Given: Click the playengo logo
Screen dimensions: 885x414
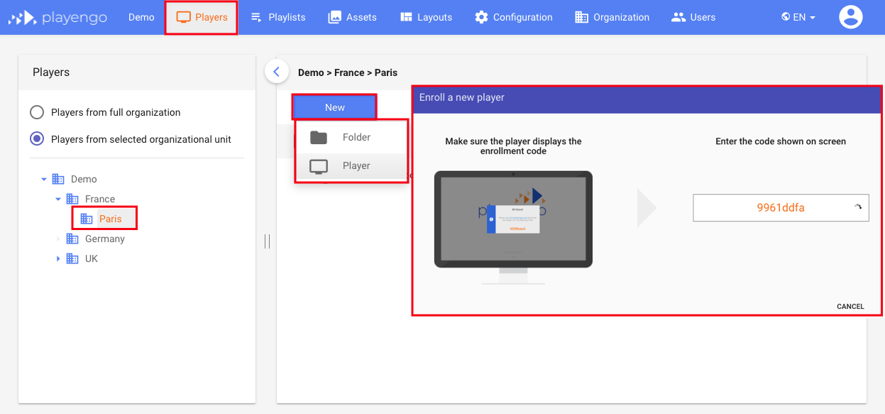Looking at the screenshot, I should click(57, 17).
